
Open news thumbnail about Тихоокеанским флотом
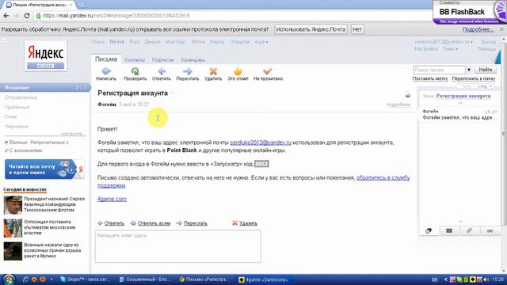13,205
